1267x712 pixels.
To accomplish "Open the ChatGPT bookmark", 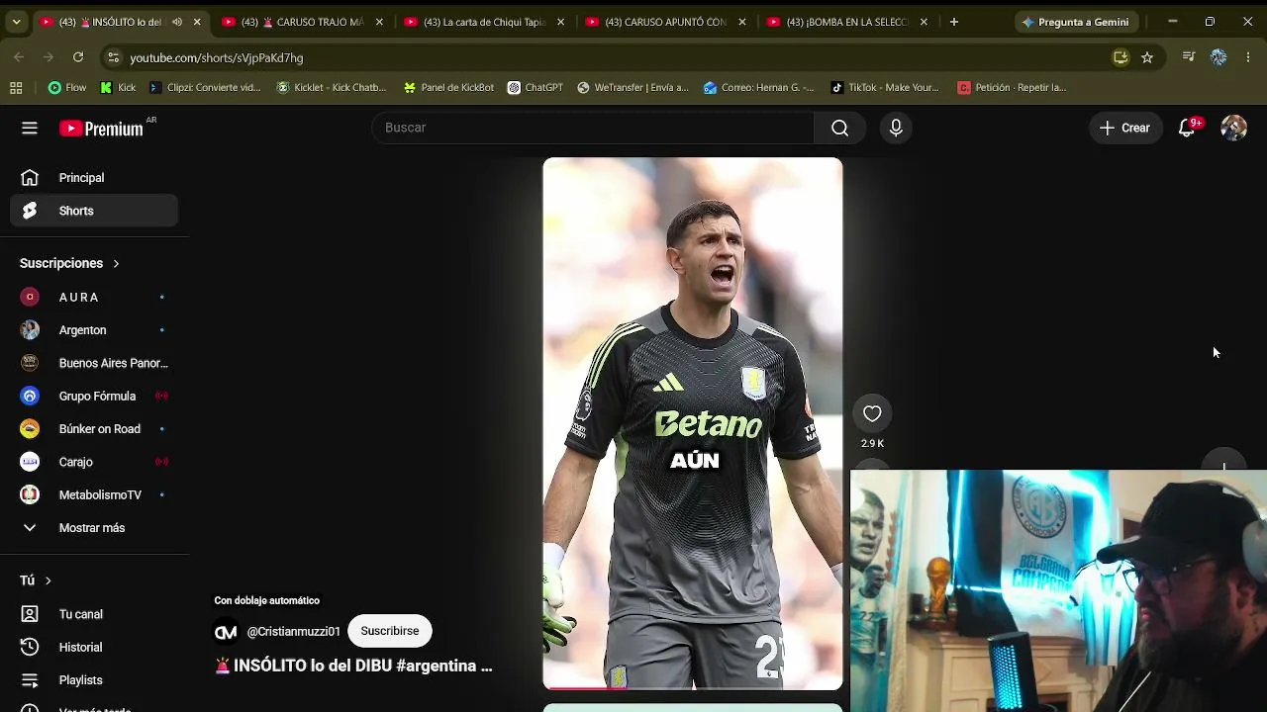I will [x=536, y=87].
